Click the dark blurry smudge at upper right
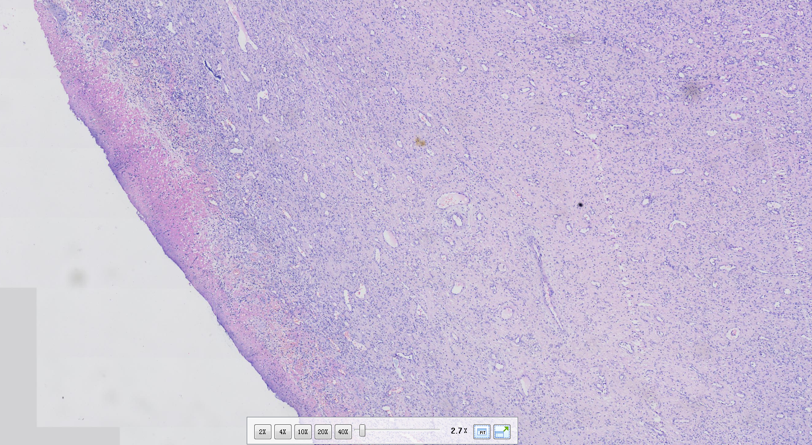 pyautogui.click(x=691, y=90)
